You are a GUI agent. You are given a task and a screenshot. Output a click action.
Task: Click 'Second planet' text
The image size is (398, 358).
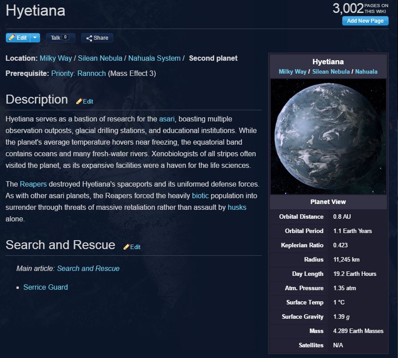coord(213,58)
